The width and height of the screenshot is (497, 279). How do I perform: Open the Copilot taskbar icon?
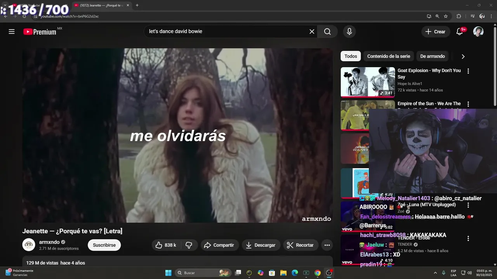tap(261, 273)
